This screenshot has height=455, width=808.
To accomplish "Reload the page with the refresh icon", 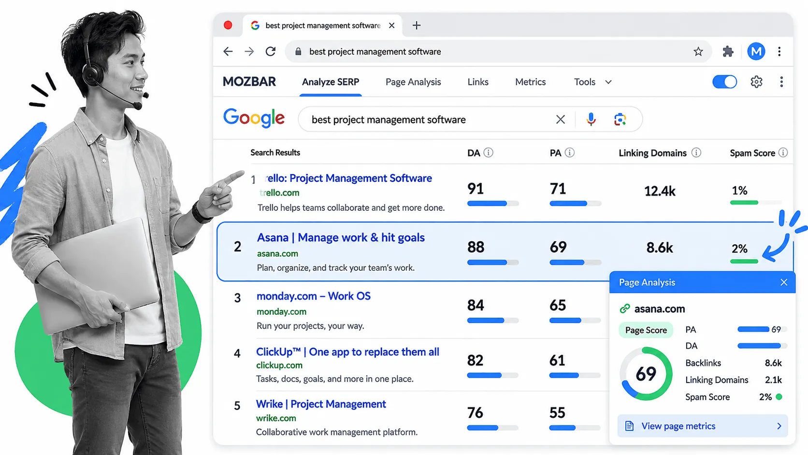I will coord(271,51).
